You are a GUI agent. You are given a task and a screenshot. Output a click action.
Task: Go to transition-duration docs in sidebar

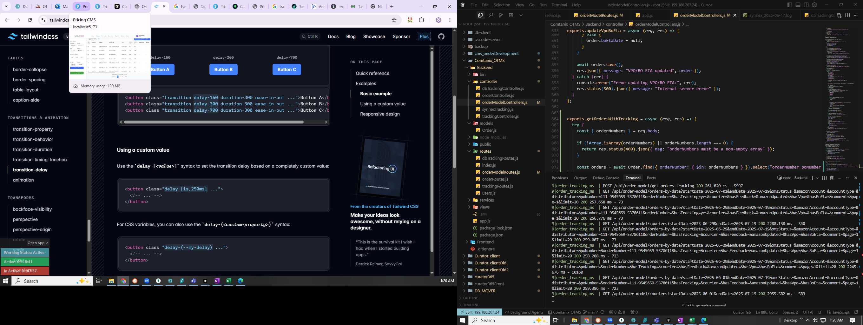(32, 149)
